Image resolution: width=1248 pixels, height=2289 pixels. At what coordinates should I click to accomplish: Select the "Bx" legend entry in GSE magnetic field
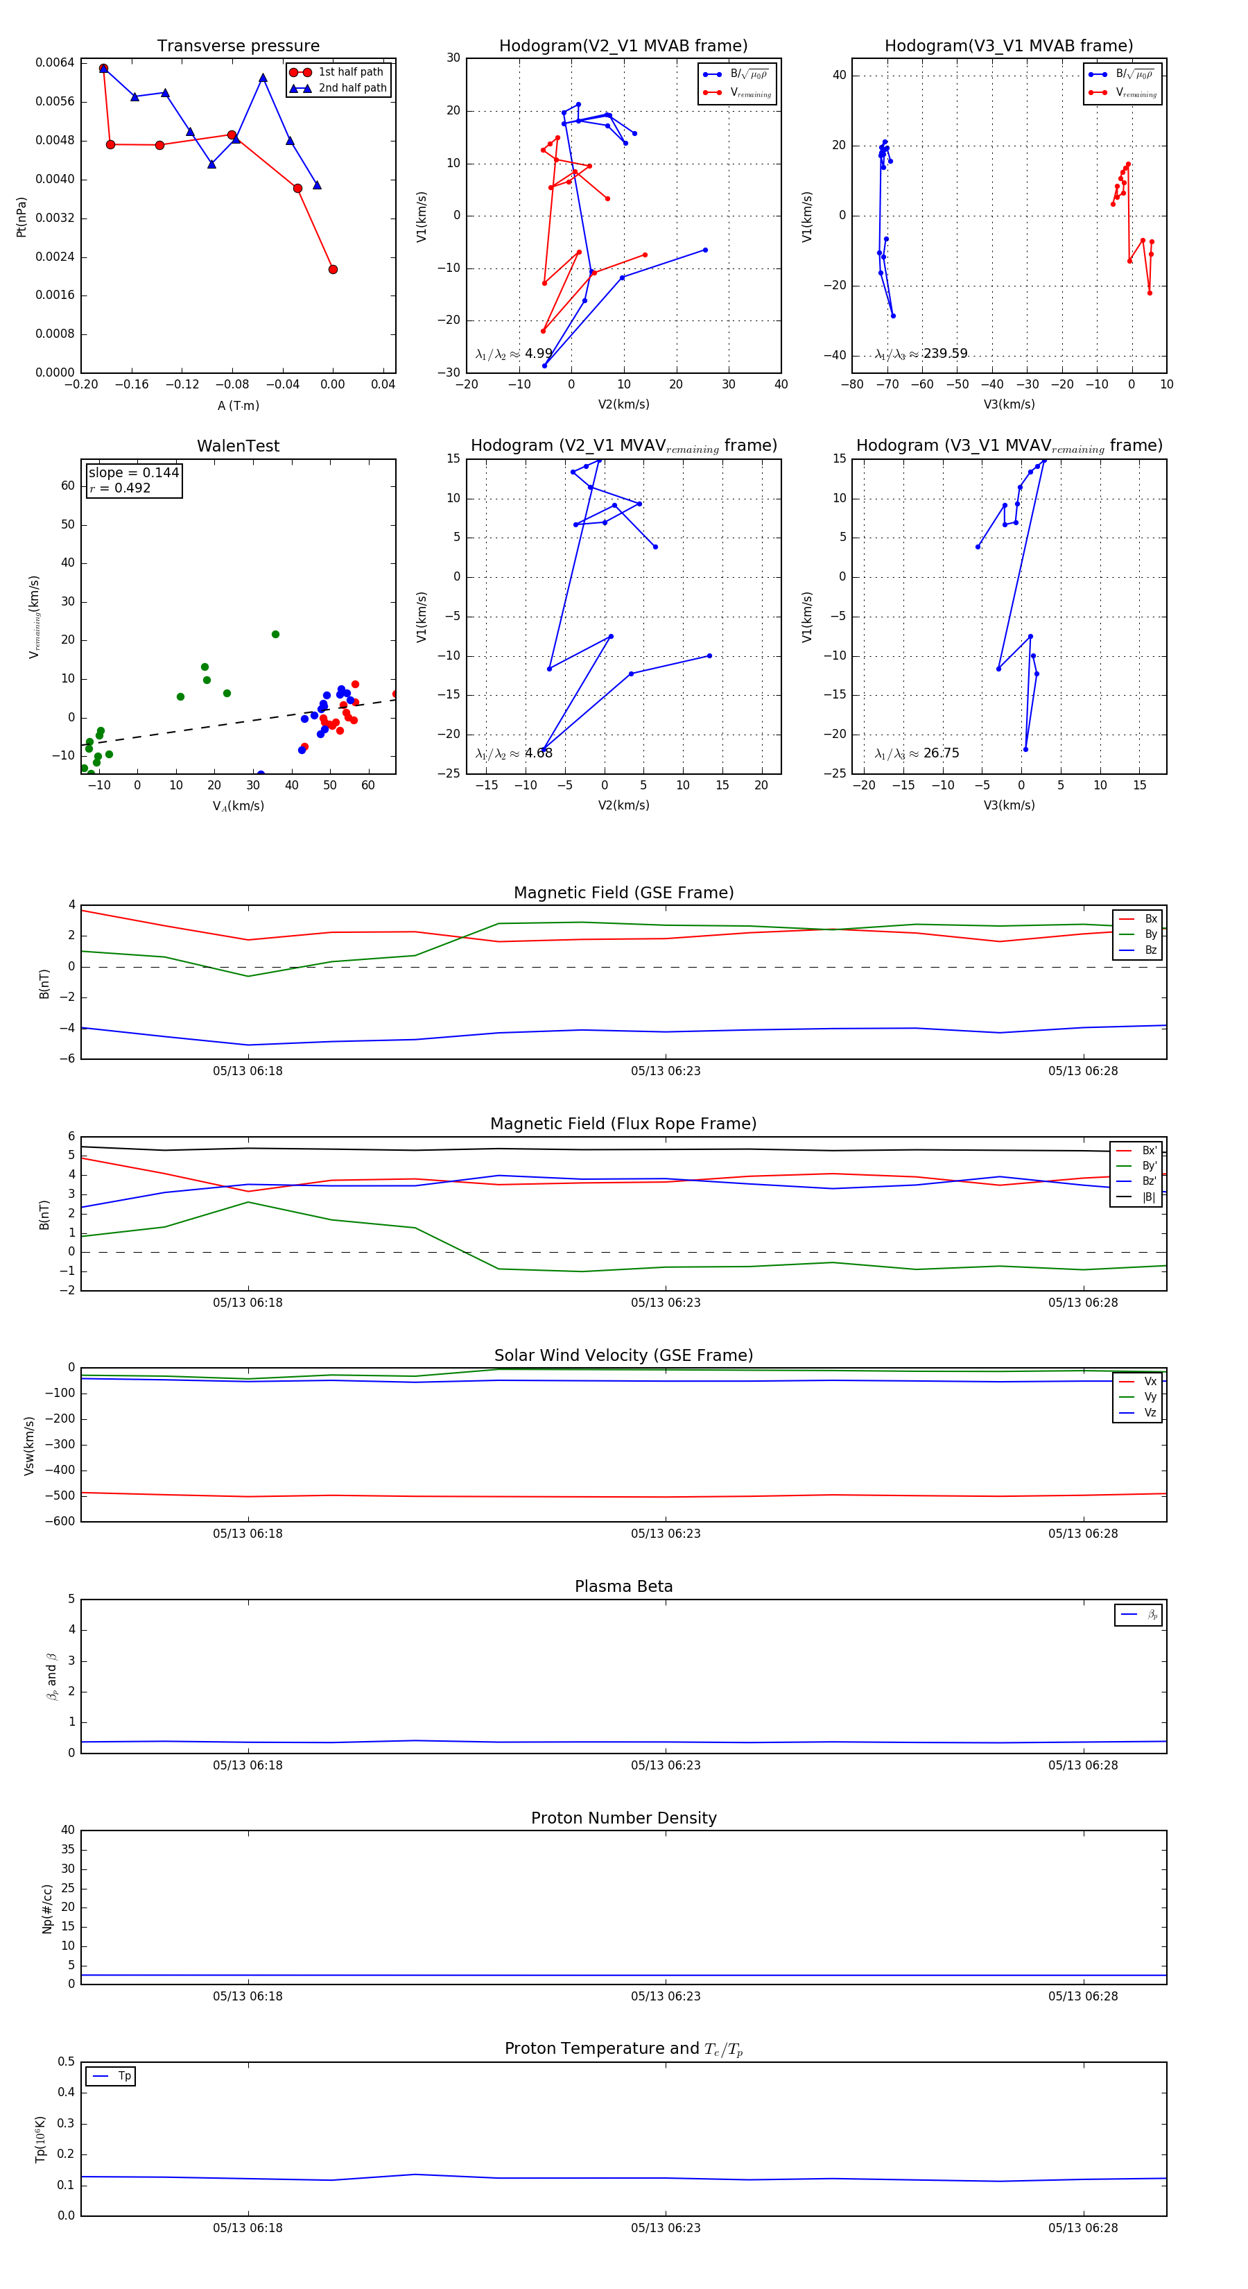coord(1138,919)
